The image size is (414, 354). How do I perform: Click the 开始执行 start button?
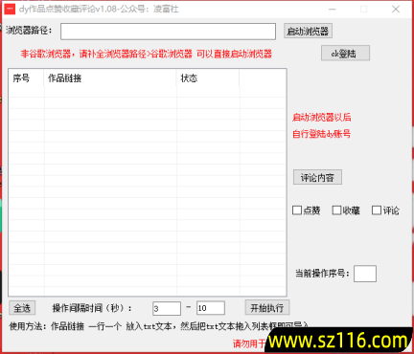(x=267, y=308)
